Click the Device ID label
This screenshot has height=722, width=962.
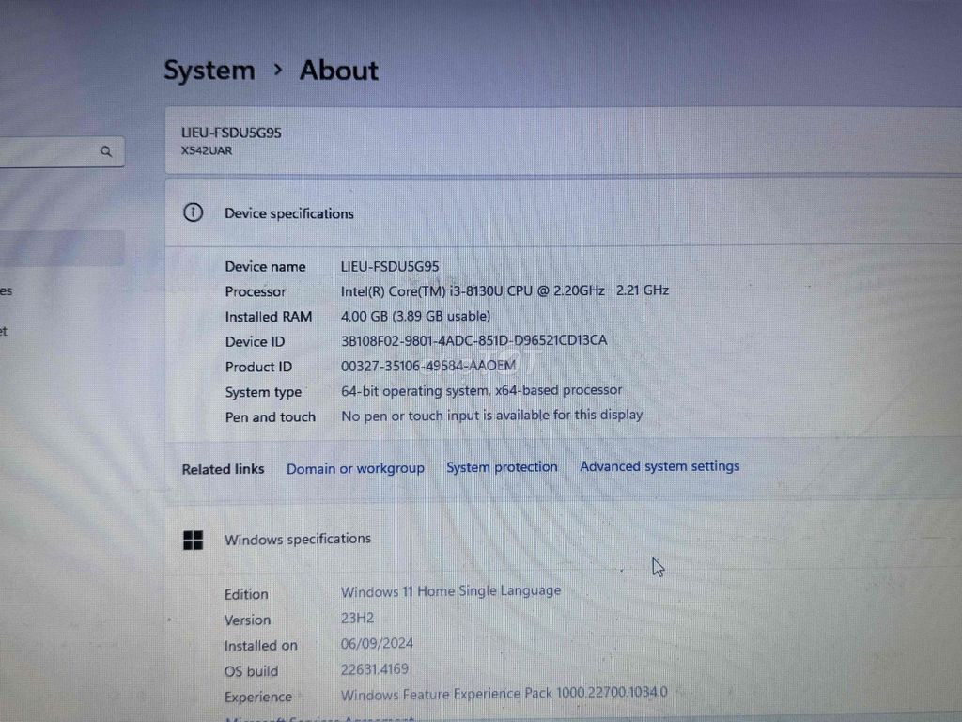[255, 342]
